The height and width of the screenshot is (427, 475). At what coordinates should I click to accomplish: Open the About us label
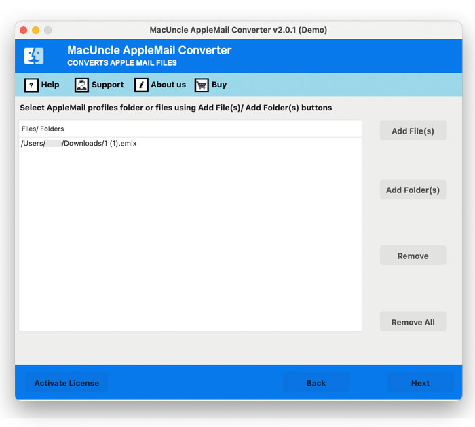coord(168,85)
